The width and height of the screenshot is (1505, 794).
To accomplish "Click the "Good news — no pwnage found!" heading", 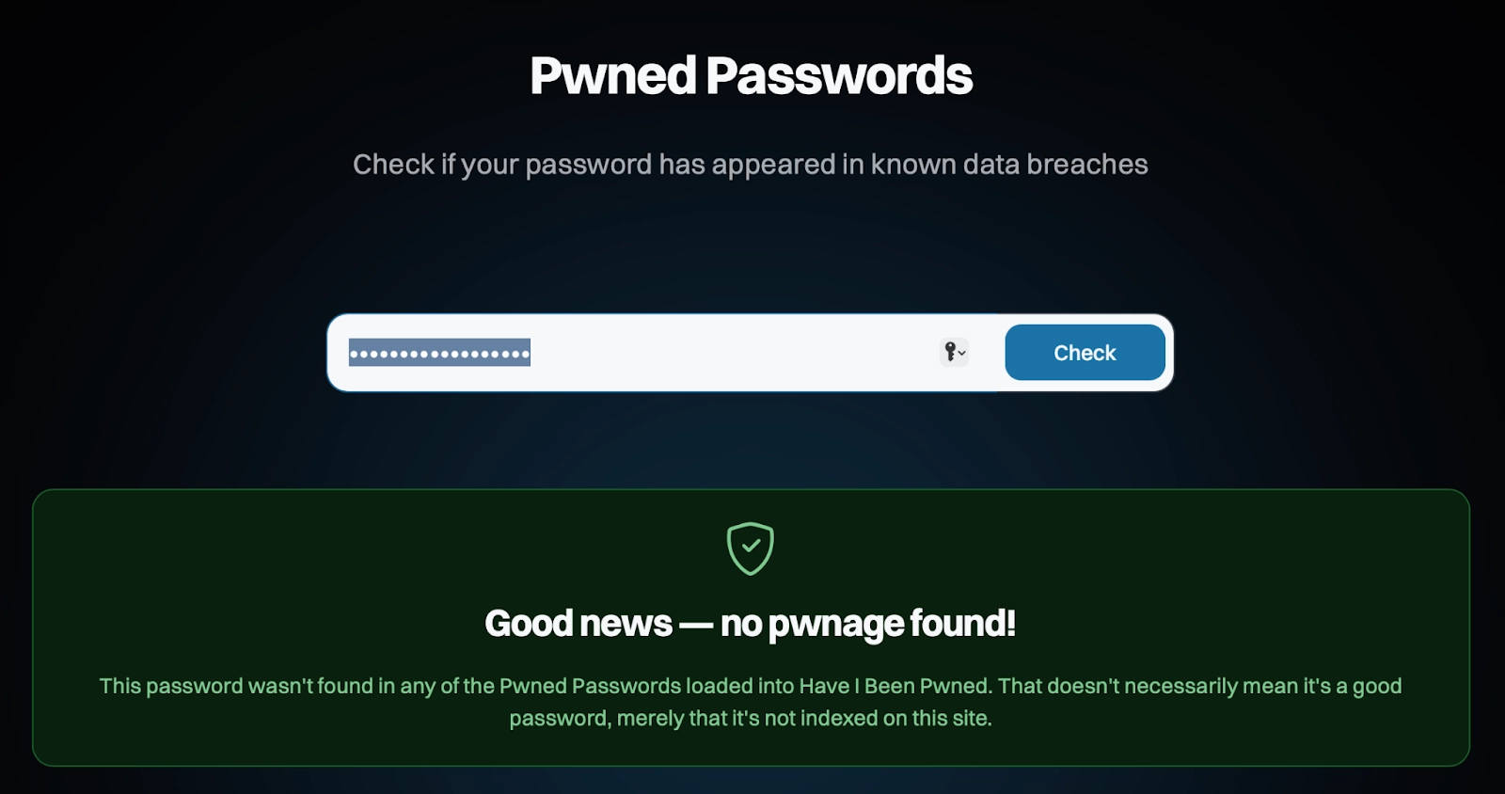I will 751,624.
